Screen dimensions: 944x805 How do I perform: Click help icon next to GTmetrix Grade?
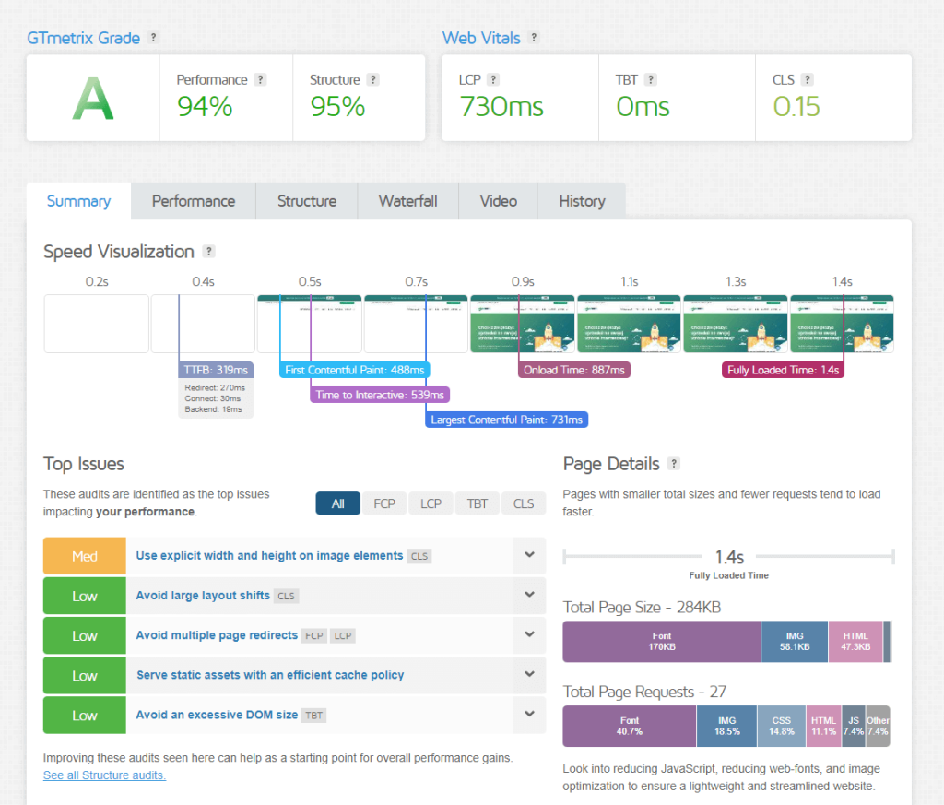click(x=153, y=38)
